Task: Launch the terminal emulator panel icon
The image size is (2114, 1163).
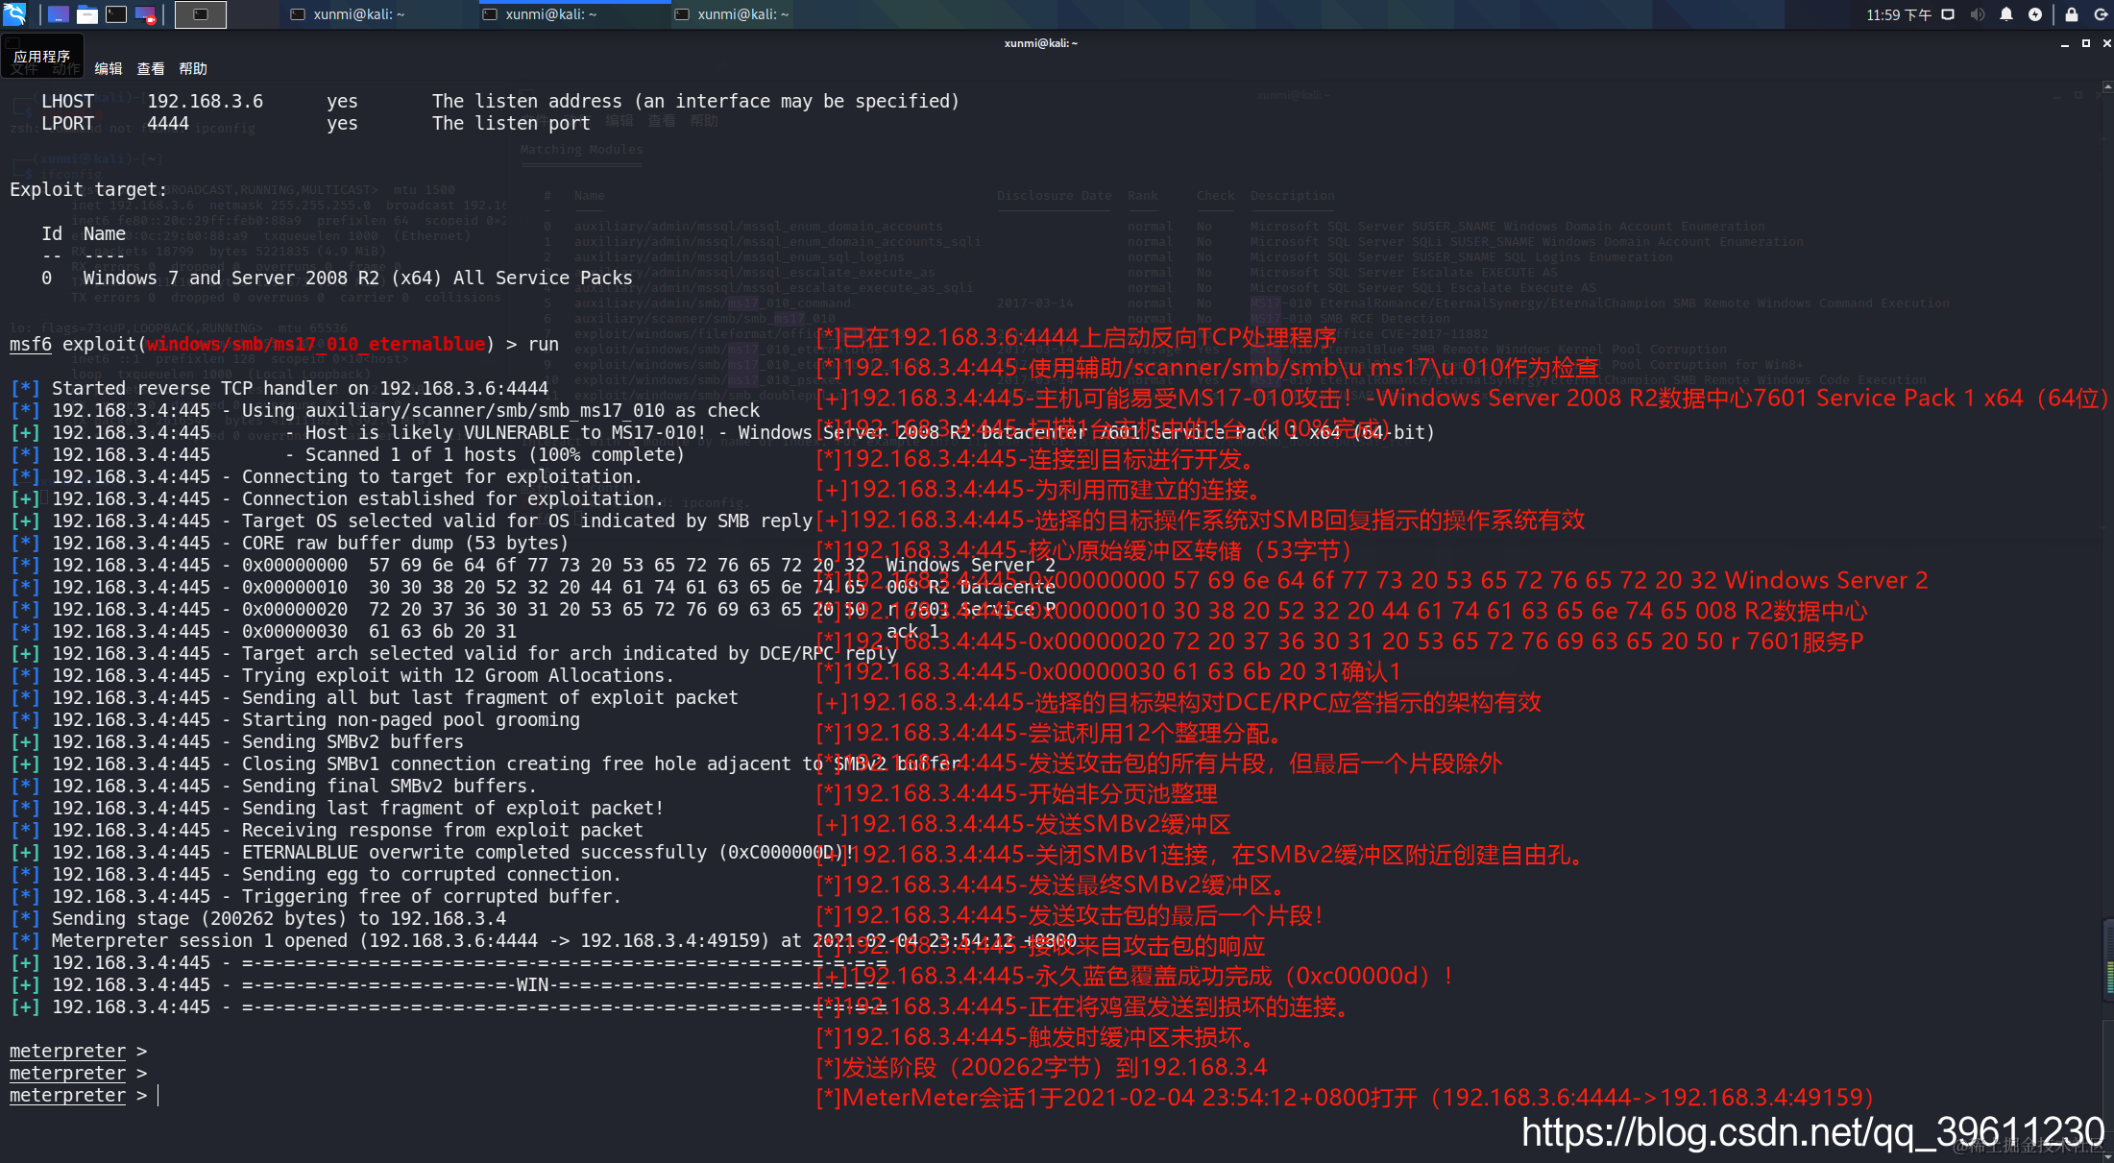Action: (x=116, y=14)
